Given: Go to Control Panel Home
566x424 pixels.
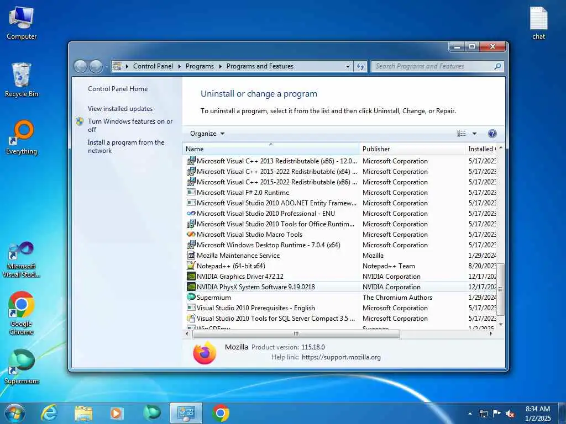Looking at the screenshot, I should pyautogui.click(x=118, y=89).
